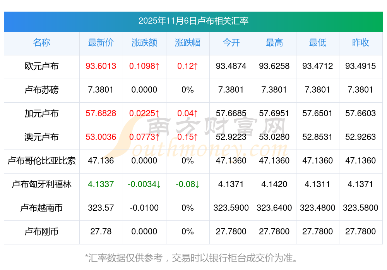Image resolution: width=387 pixels, height=270 pixels.
Task: Select opening value 323.5900
Action: [231, 208]
